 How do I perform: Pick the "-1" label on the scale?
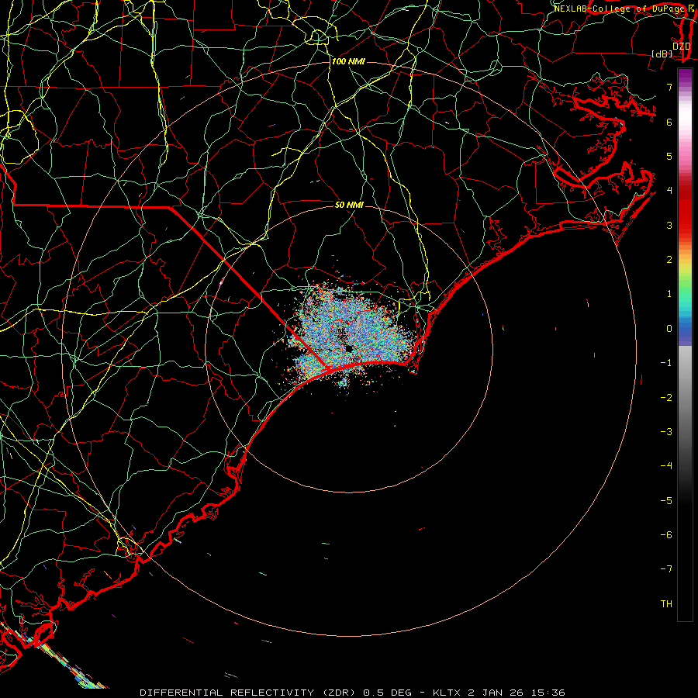(666, 363)
